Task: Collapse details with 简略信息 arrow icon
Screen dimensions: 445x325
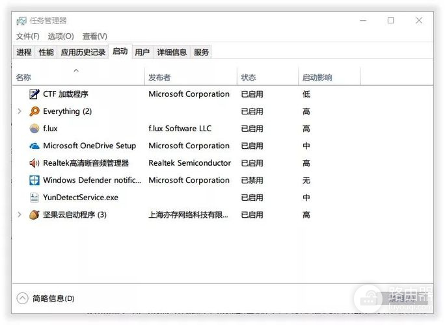Action: 22,298
